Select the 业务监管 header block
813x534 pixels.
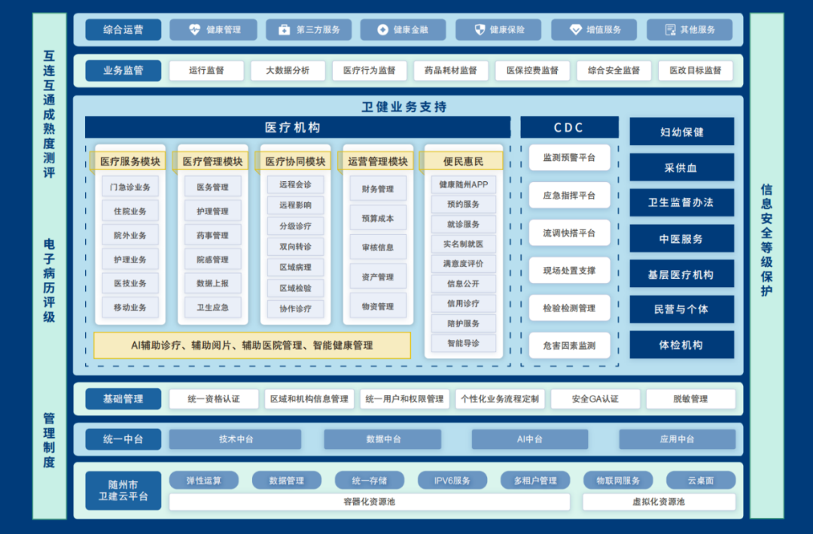(x=123, y=71)
